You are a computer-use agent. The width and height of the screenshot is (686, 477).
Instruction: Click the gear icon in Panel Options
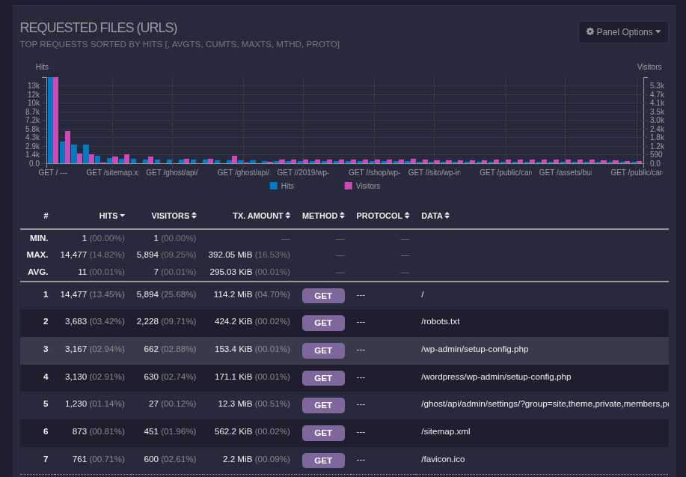pyautogui.click(x=589, y=32)
